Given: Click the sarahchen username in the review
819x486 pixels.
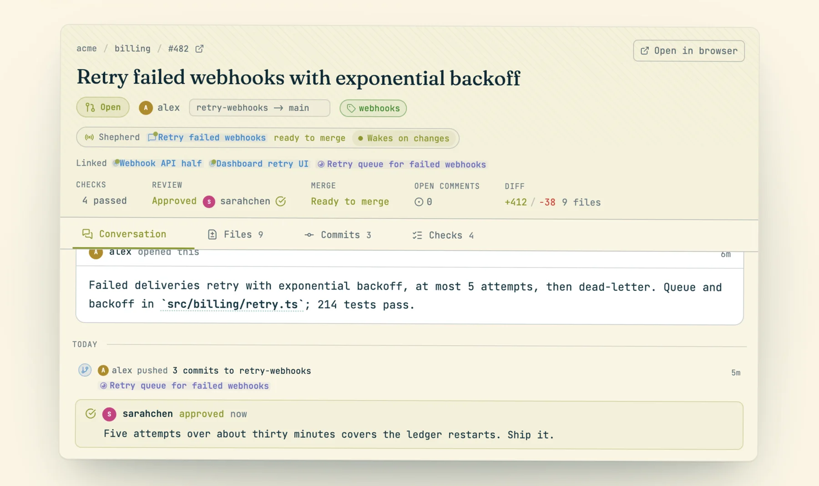Looking at the screenshot, I should [148, 414].
